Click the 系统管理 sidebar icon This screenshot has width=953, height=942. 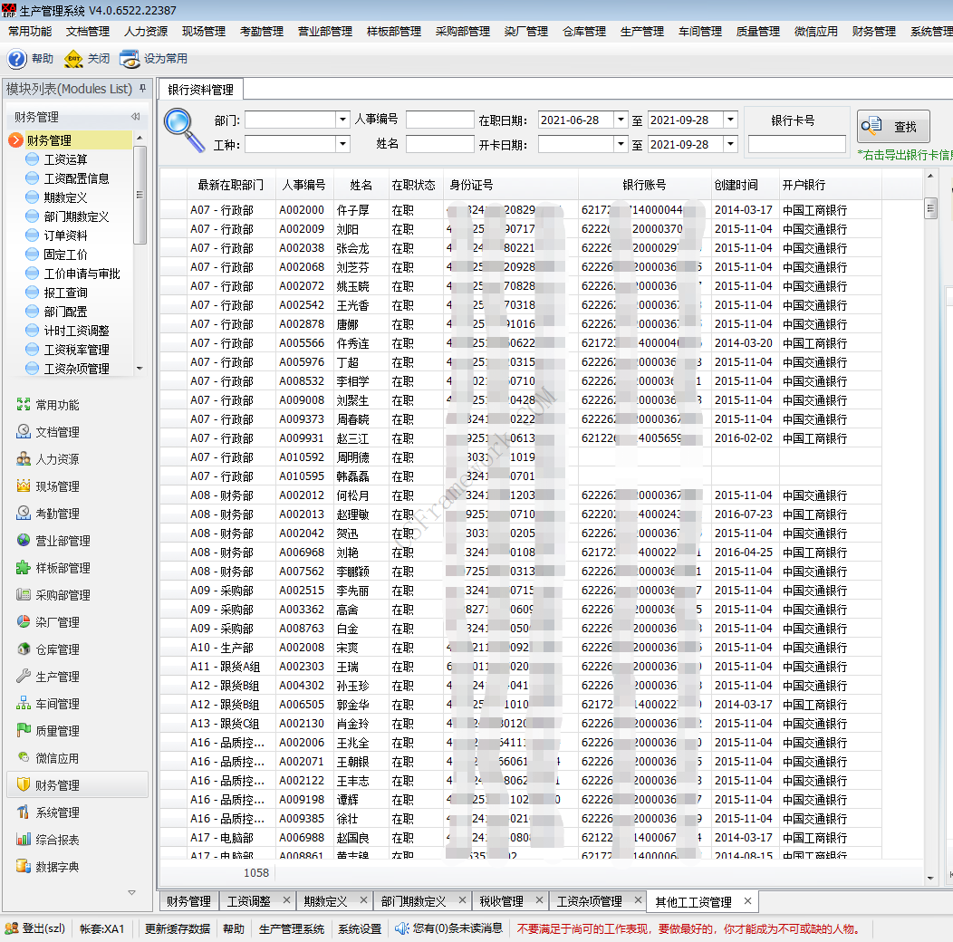coord(23,812)
